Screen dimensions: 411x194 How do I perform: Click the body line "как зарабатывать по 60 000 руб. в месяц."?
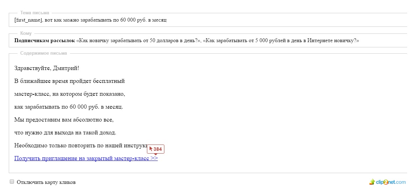(x=69, y=107)
